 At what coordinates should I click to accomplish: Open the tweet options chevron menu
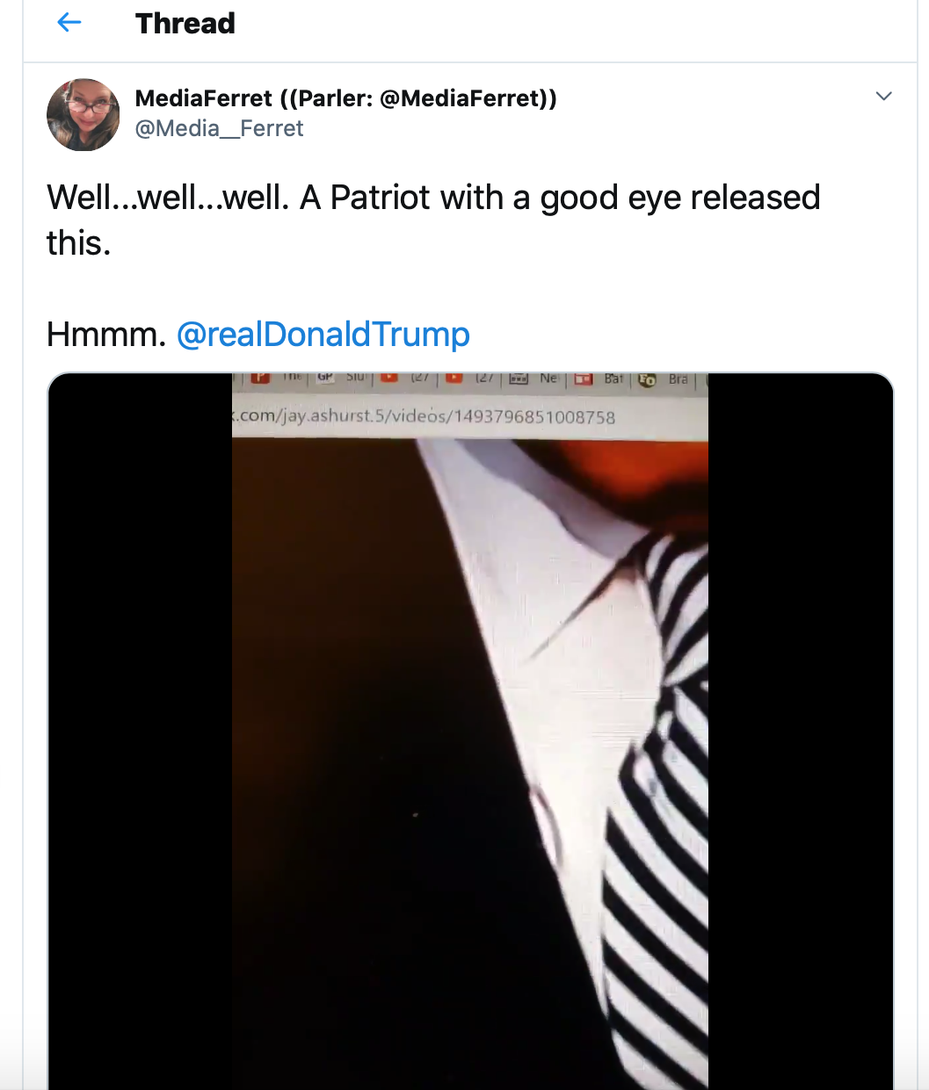884,97
